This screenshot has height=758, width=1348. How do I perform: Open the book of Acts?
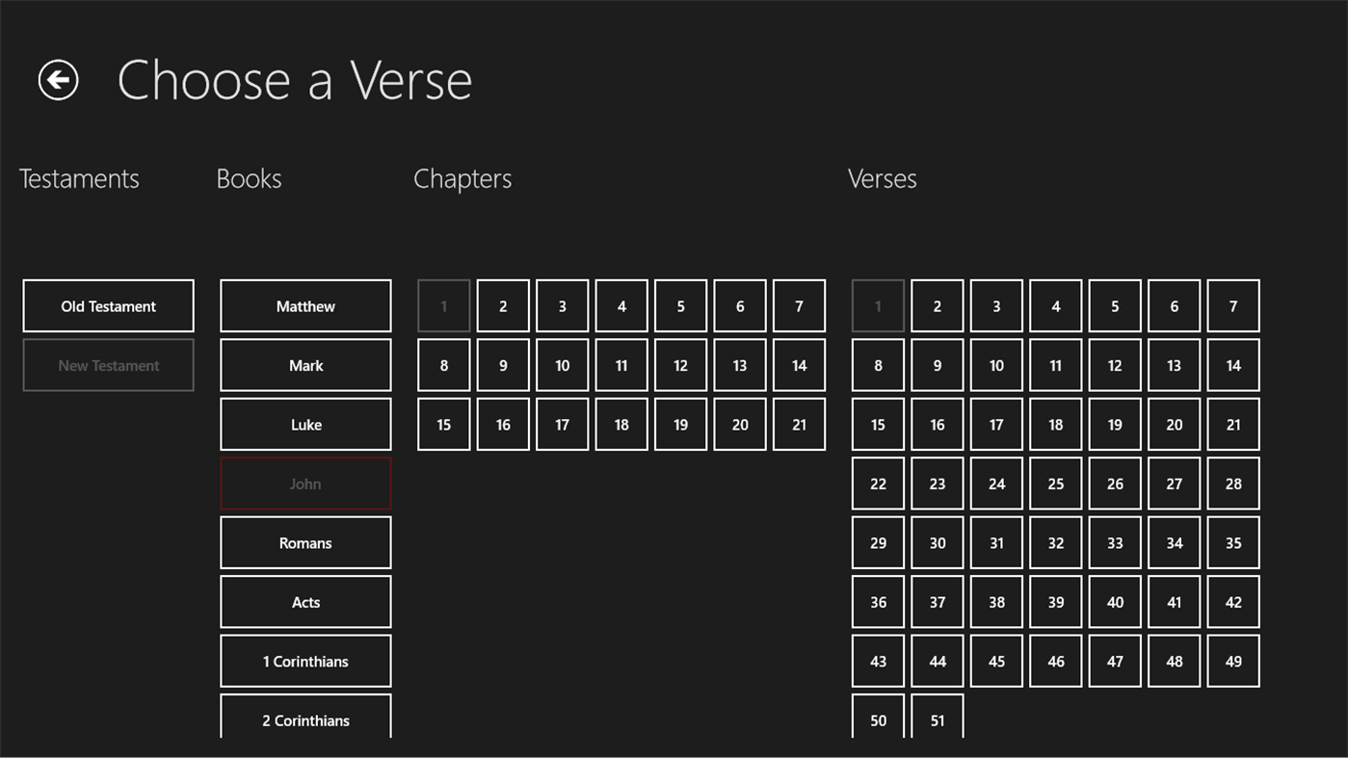click(305, 601)
